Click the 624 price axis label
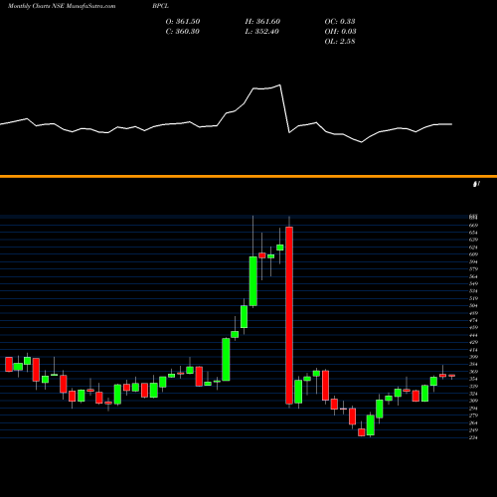 (473, 248)
